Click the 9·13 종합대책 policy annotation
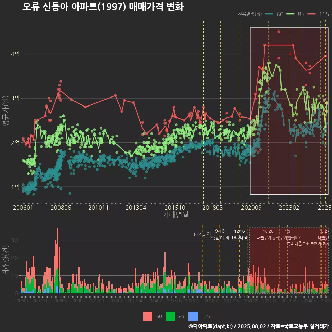This screenshot has height=332, width=332. tap(220, 234)
